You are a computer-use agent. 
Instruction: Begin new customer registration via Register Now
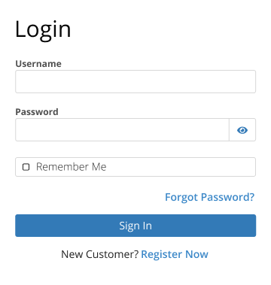click(x=175, y=254)
